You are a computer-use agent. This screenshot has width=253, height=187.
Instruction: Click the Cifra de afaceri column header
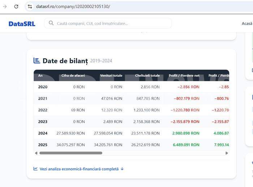(x=73, y=75)
